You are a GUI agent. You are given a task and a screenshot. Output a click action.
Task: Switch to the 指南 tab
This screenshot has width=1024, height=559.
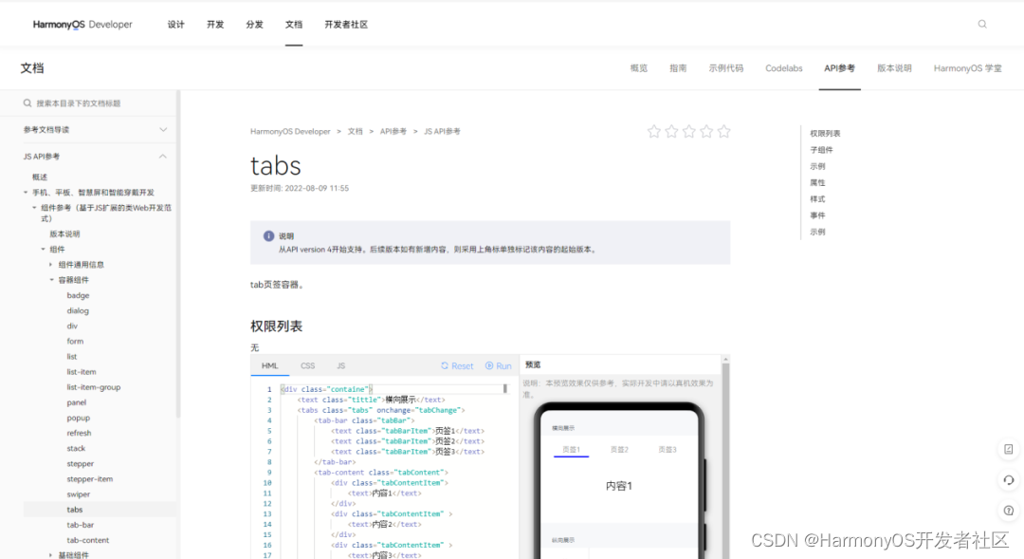point(678,68)
